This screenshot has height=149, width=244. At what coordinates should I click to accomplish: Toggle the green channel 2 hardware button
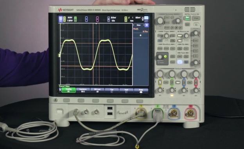click(x=172, y=82)
